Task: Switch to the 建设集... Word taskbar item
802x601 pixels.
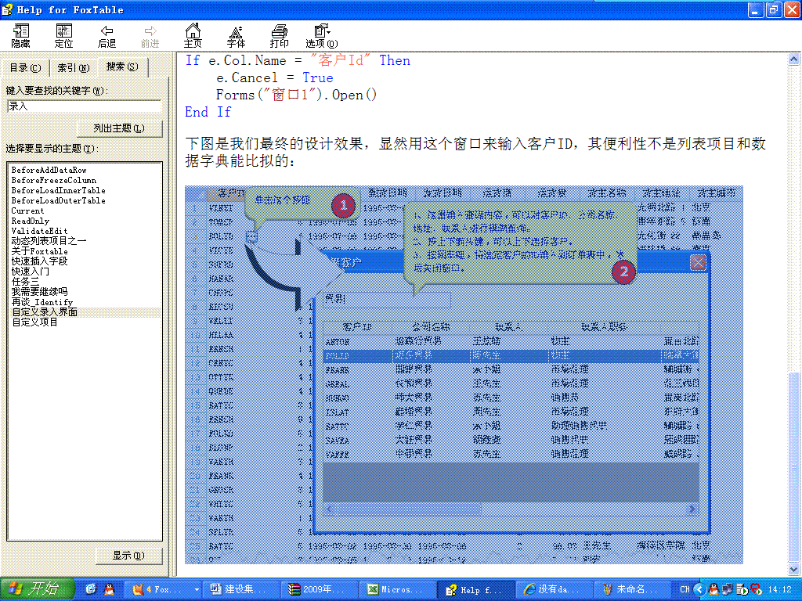Action: 240,590
